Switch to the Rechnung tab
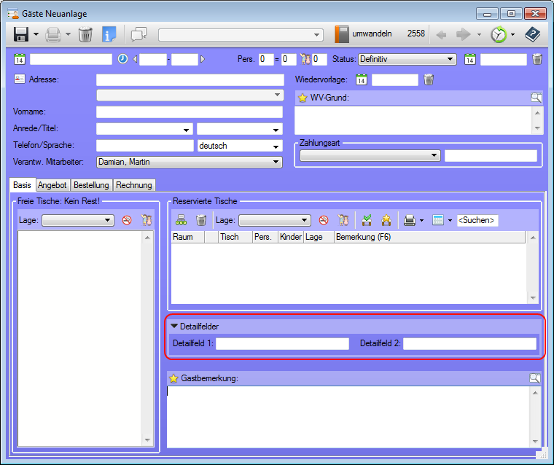554x465 pixels. [133, 185]
